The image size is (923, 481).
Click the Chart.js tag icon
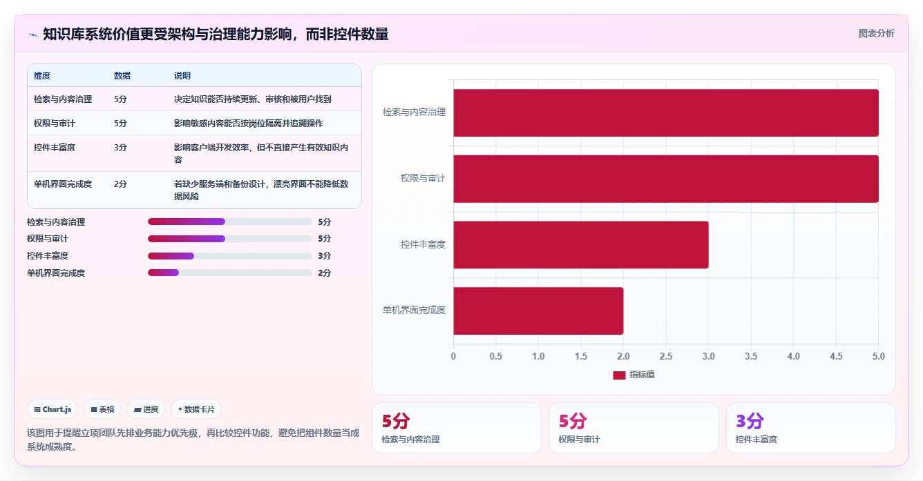(x=37, y=409)
